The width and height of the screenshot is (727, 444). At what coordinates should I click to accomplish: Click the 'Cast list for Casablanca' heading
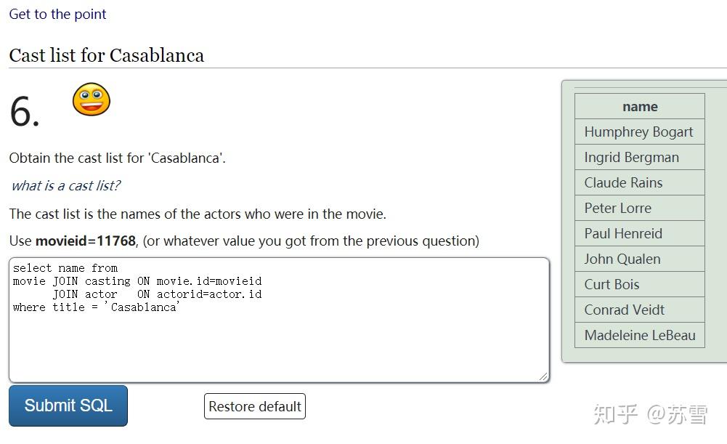pyautogui.click(x=107, y=55)
